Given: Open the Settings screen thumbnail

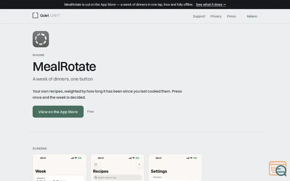Looking at the screenshot, I should [x=175, y=168].
